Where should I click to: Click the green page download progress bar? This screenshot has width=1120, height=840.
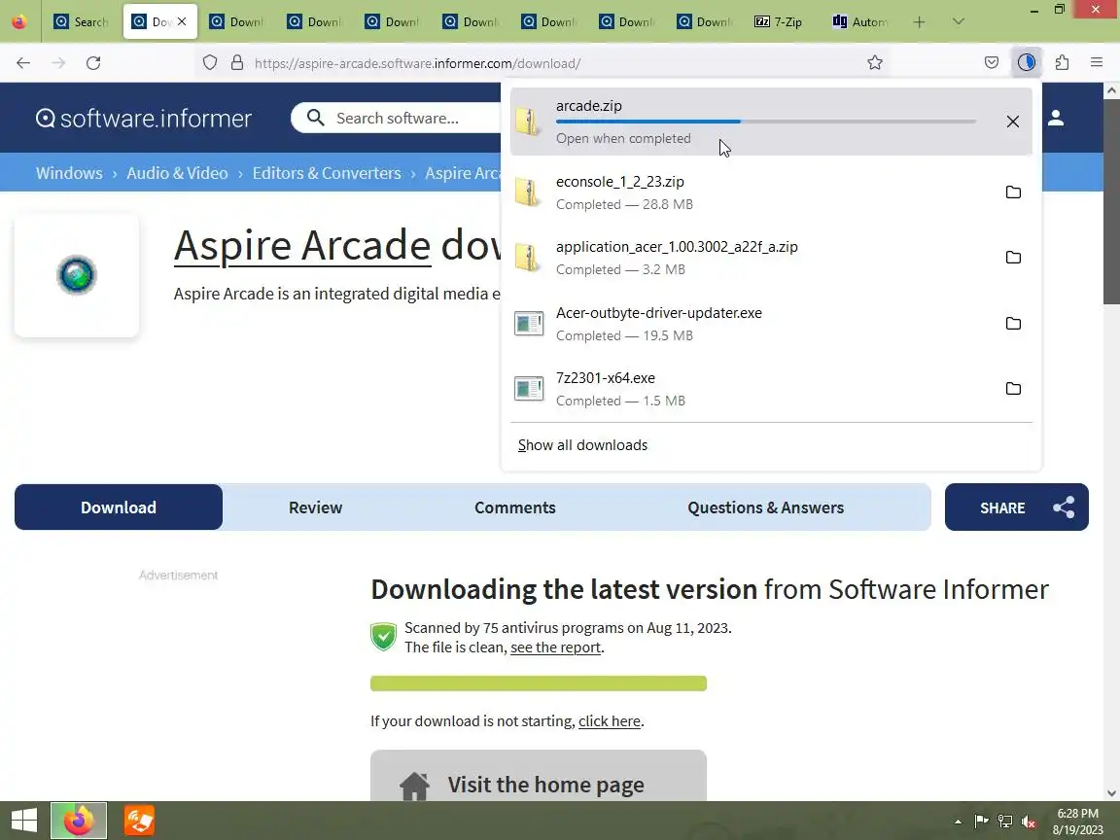click(539, 683)
